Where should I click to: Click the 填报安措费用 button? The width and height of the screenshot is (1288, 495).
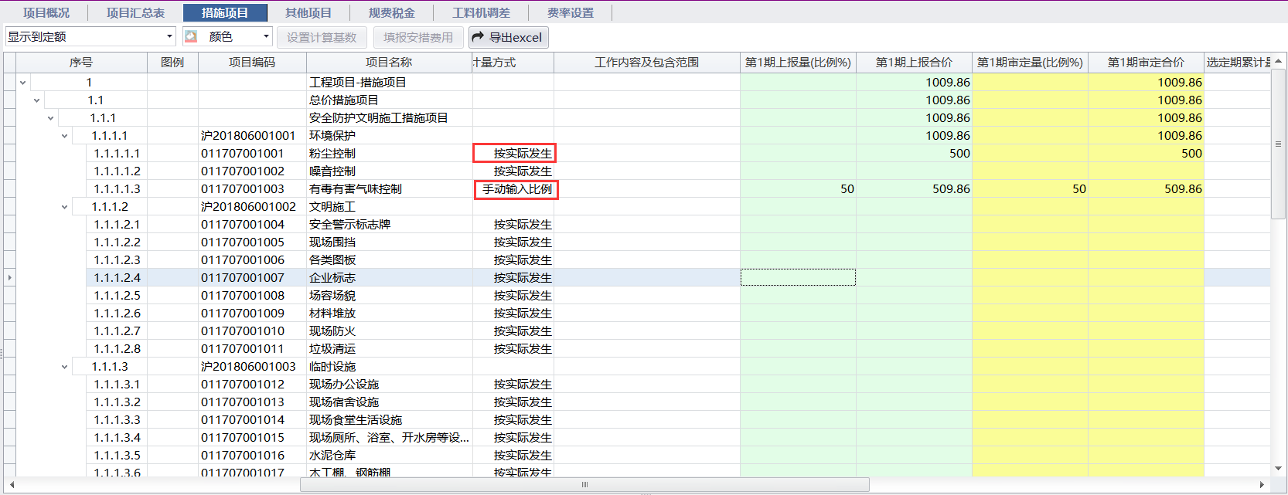click(418, 37)
